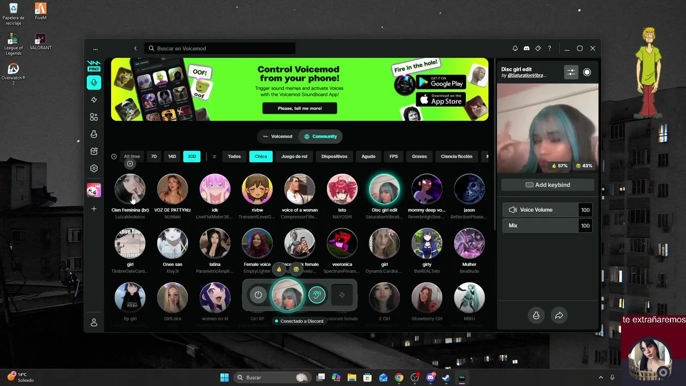Toggle the lightning button in the control bar
The width and height of the screenshot is (686, 386).
[342, 295]
